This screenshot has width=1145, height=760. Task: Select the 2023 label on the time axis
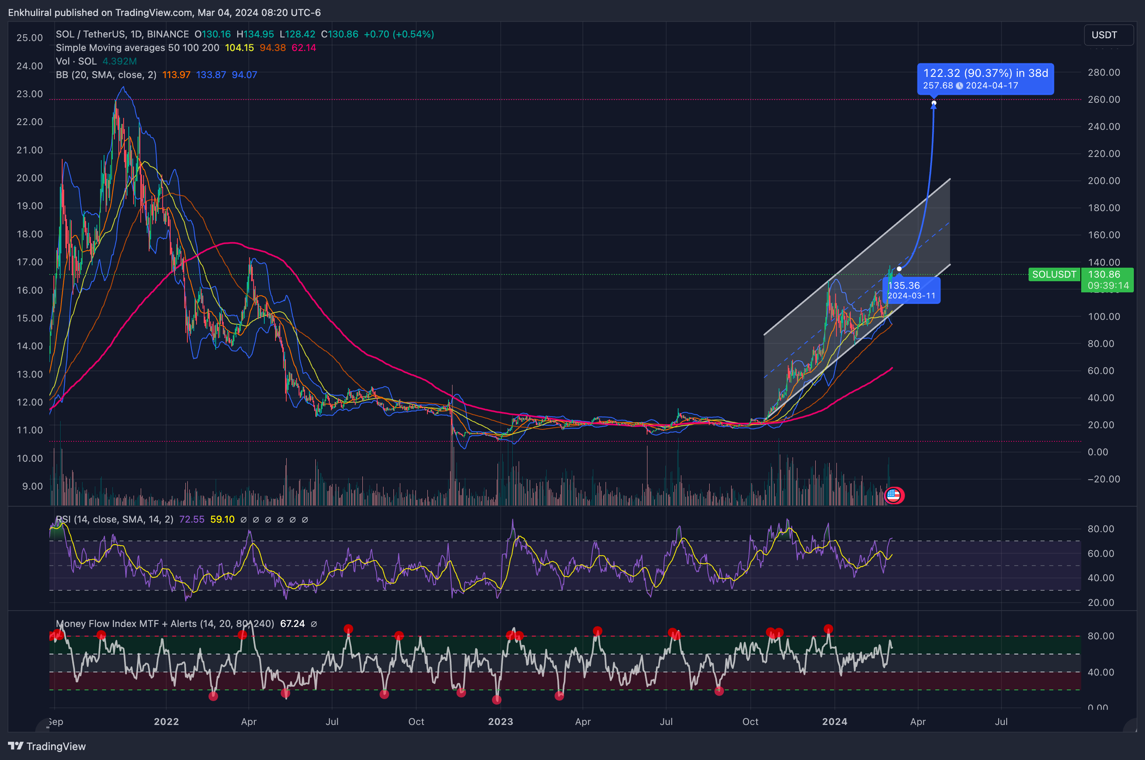[500, 721]
